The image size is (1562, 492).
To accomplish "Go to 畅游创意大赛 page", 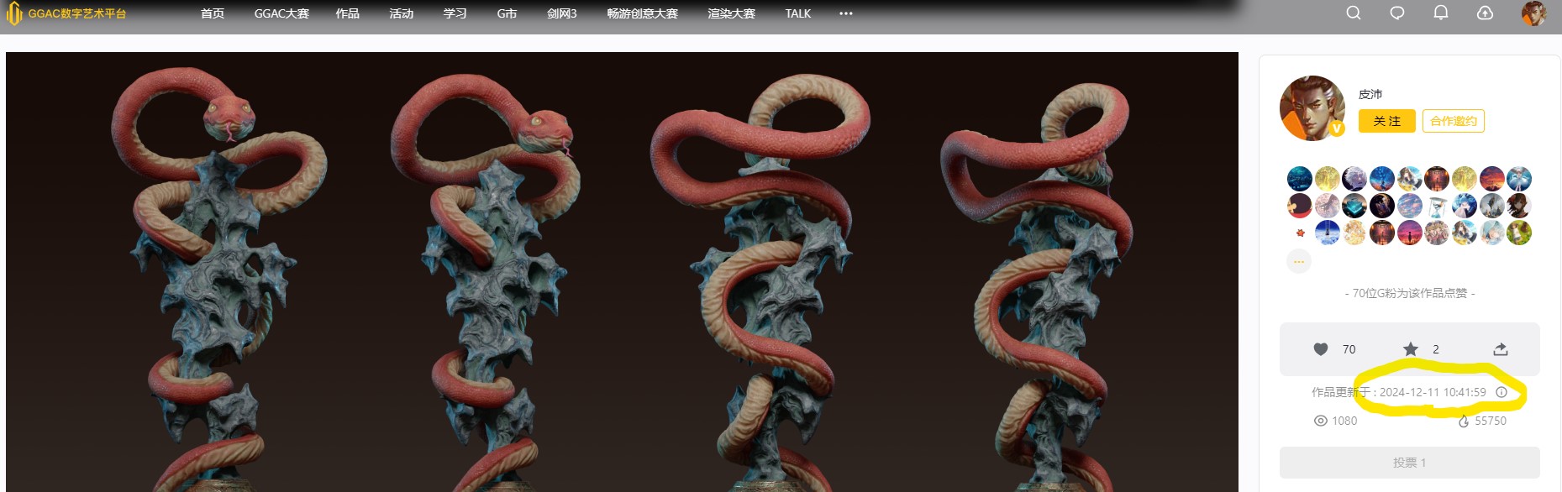I will (x=642, y=13).
